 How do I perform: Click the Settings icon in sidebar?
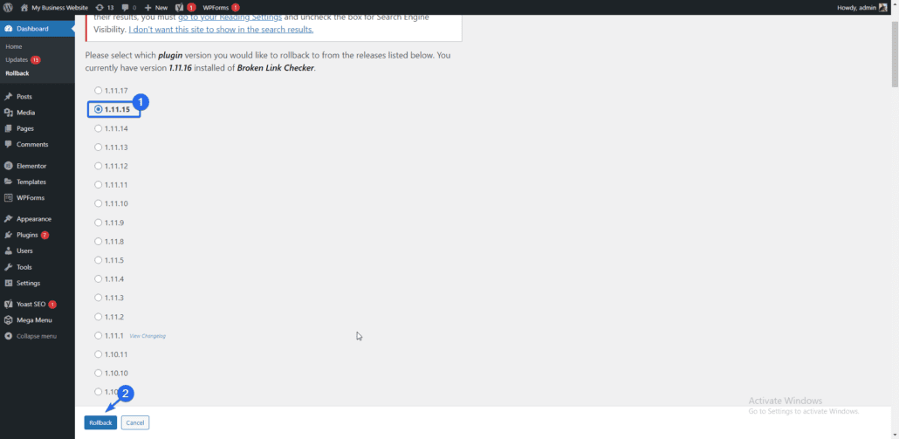8,283
